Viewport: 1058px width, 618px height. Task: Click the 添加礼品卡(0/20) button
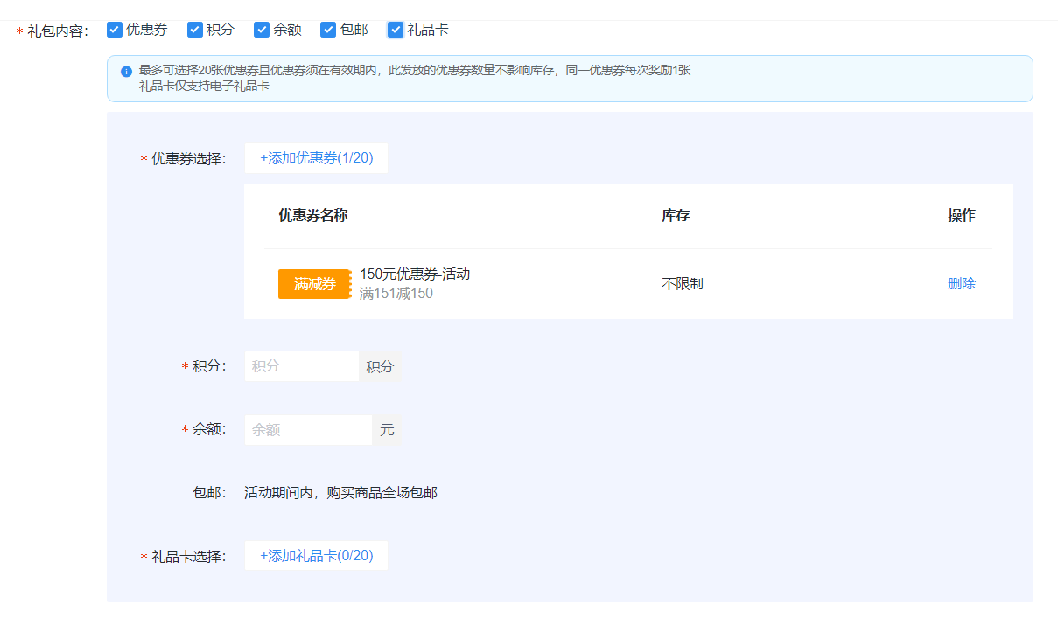[x=316, y=555]
